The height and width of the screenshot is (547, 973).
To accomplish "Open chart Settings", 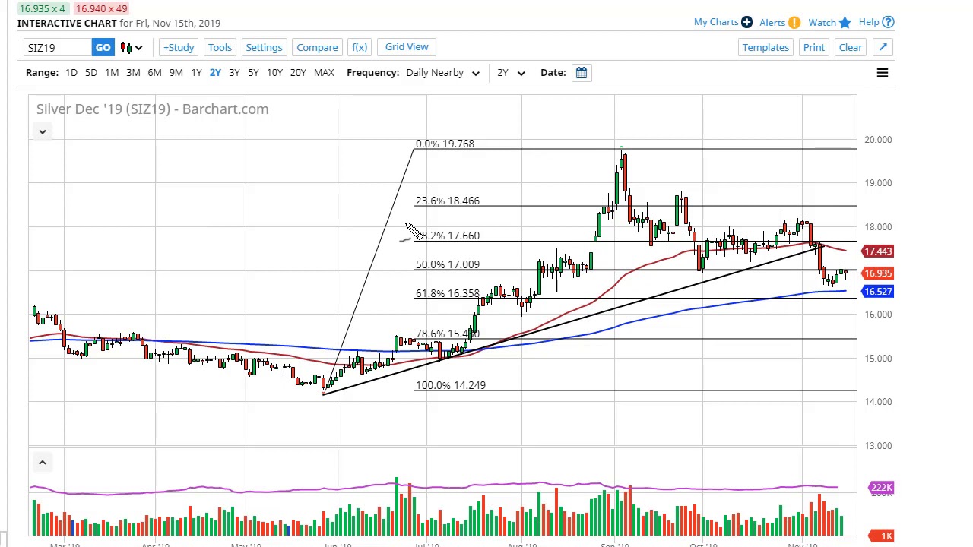I will pyautogui.click(x=264, y=47).
